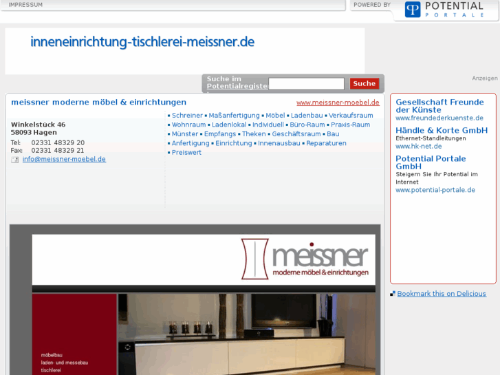Open Potential Portale GmbH ad heading
This screenshot has width=500, height=375.
coord(431,162)
